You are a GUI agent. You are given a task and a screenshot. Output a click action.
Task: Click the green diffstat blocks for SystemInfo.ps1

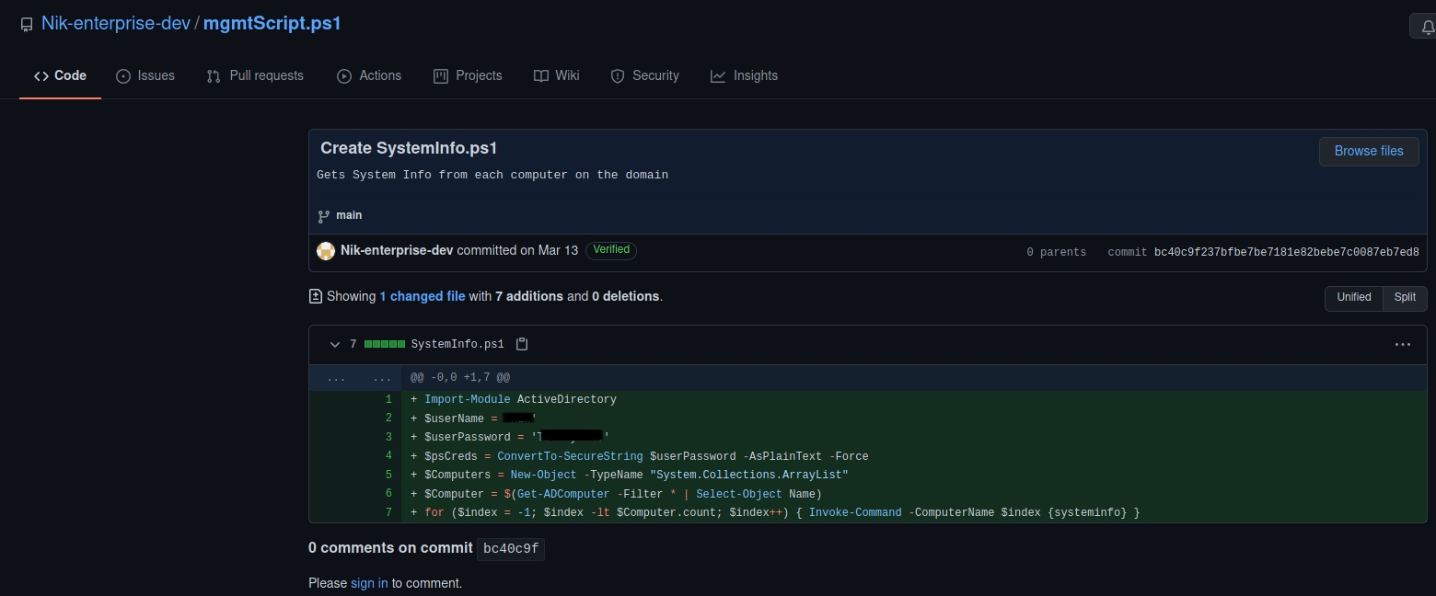click(x=384, y=344)
